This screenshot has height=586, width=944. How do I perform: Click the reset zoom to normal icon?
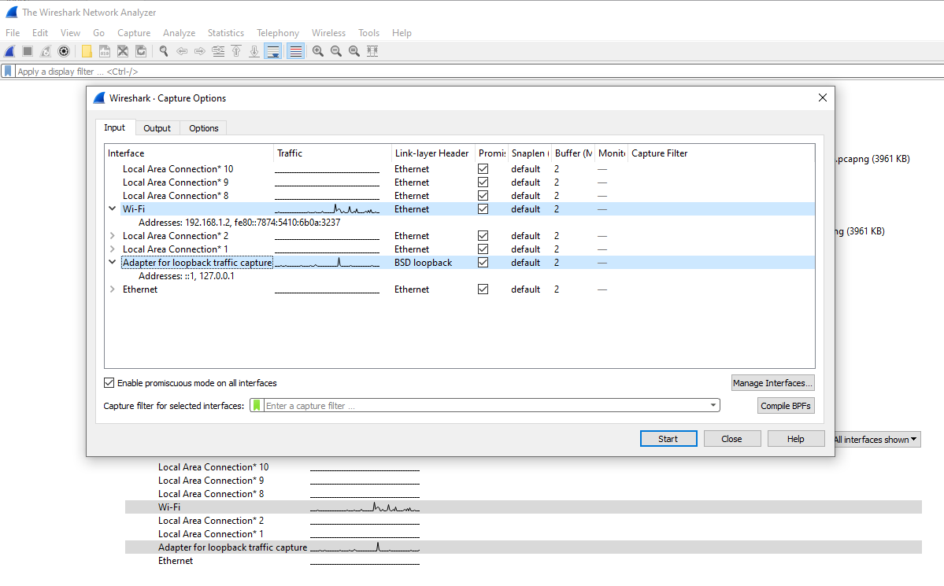354,51
